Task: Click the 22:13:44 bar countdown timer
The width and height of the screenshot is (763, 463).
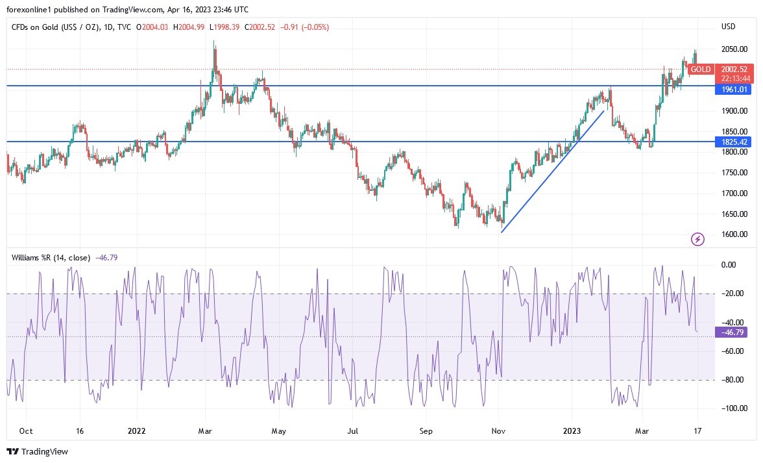Action: 734,78
